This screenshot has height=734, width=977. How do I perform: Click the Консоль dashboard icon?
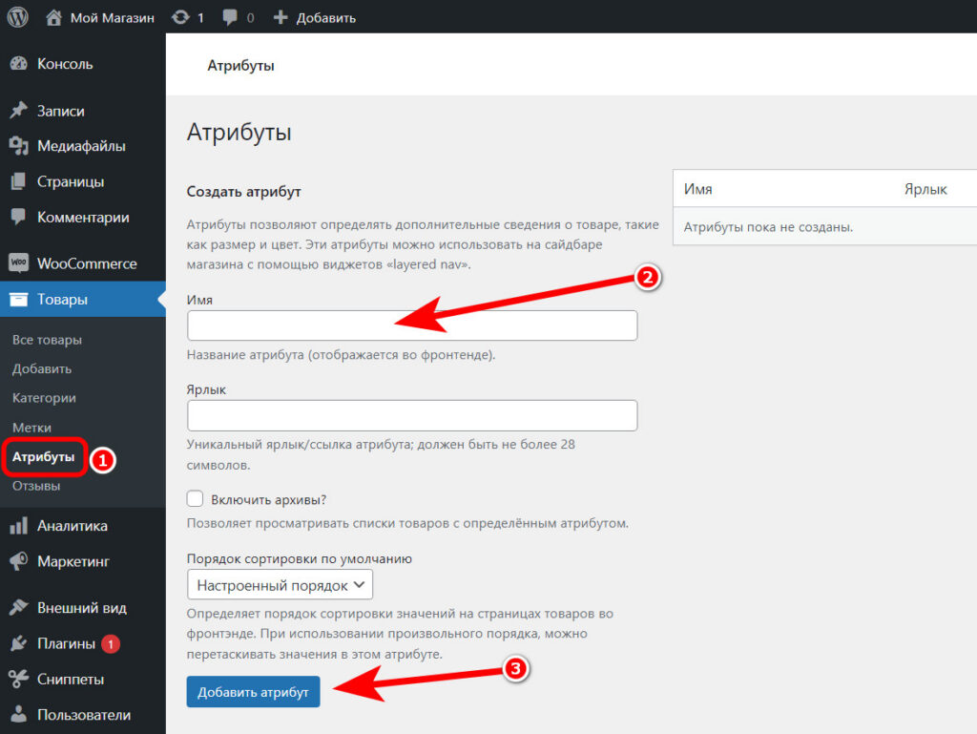pos(19,64)
